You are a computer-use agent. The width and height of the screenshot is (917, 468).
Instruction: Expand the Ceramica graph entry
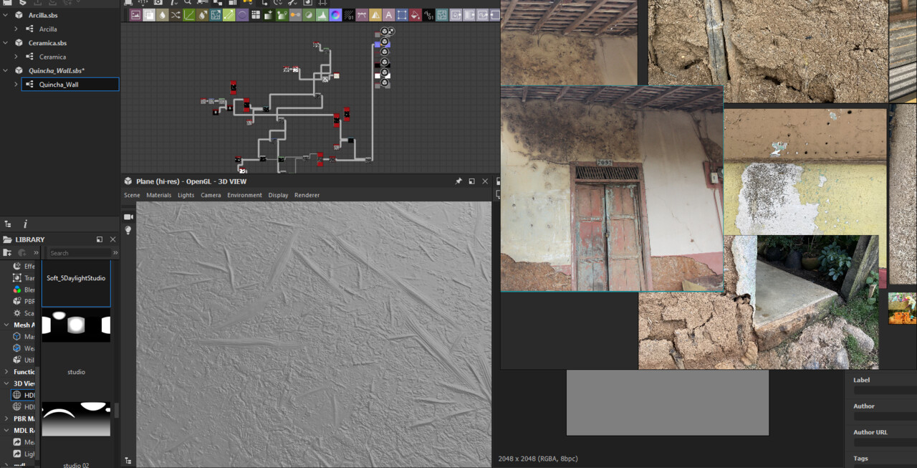(x=16, y=57)
